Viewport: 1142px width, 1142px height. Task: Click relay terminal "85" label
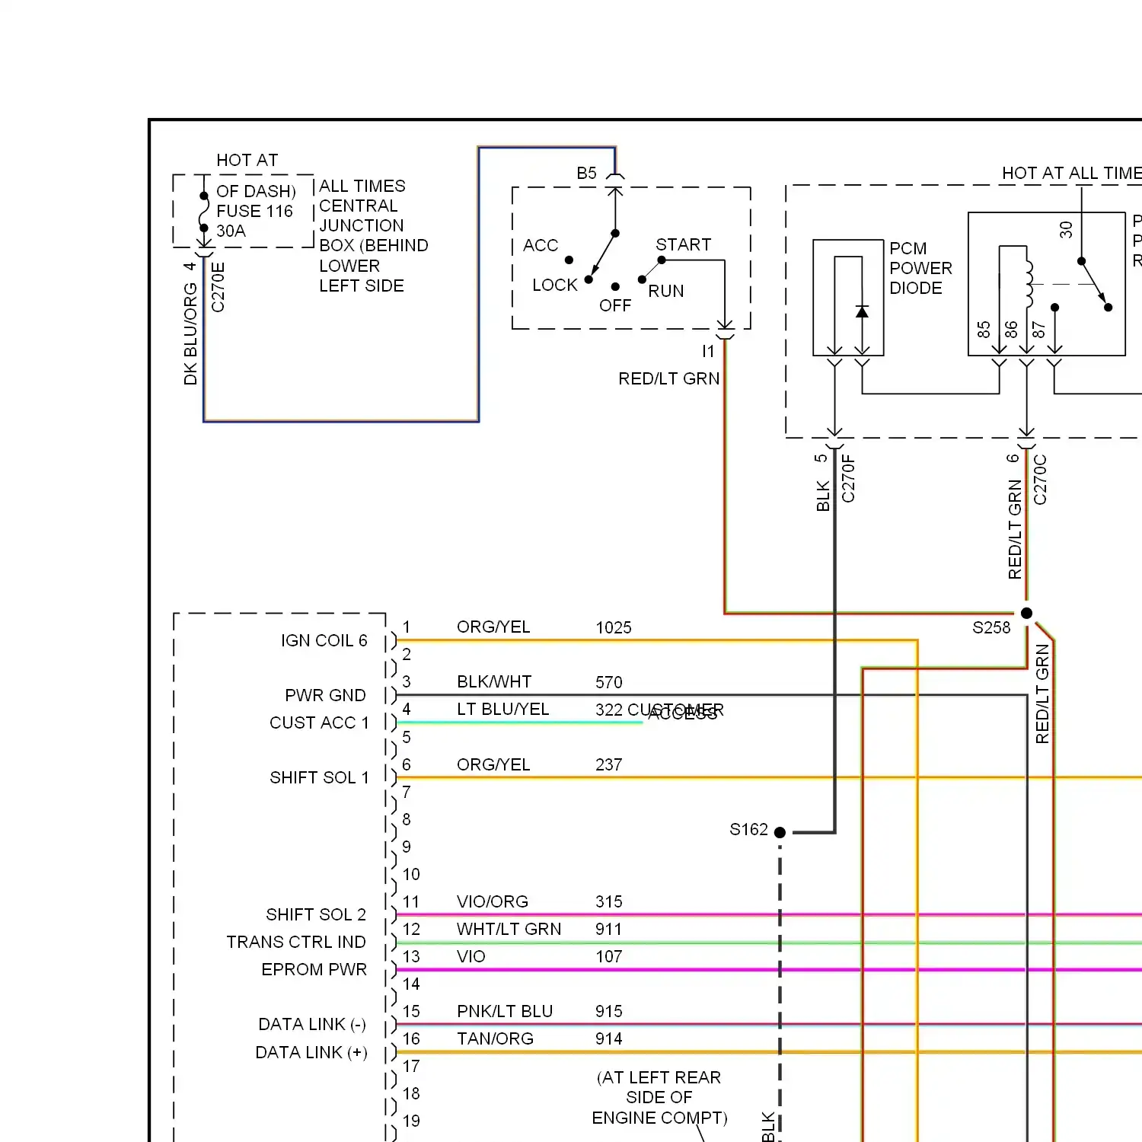(x=984, y=329)
